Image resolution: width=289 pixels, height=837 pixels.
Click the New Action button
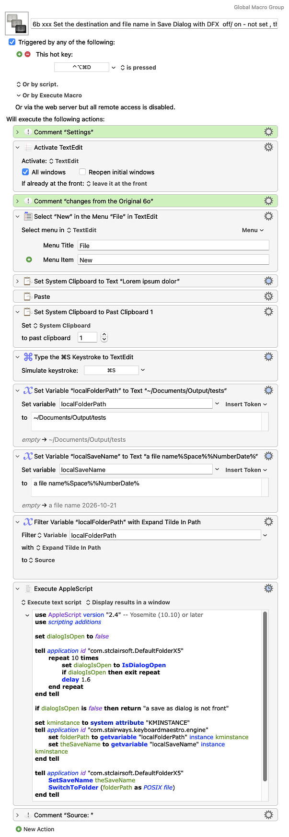click(35, 829)
